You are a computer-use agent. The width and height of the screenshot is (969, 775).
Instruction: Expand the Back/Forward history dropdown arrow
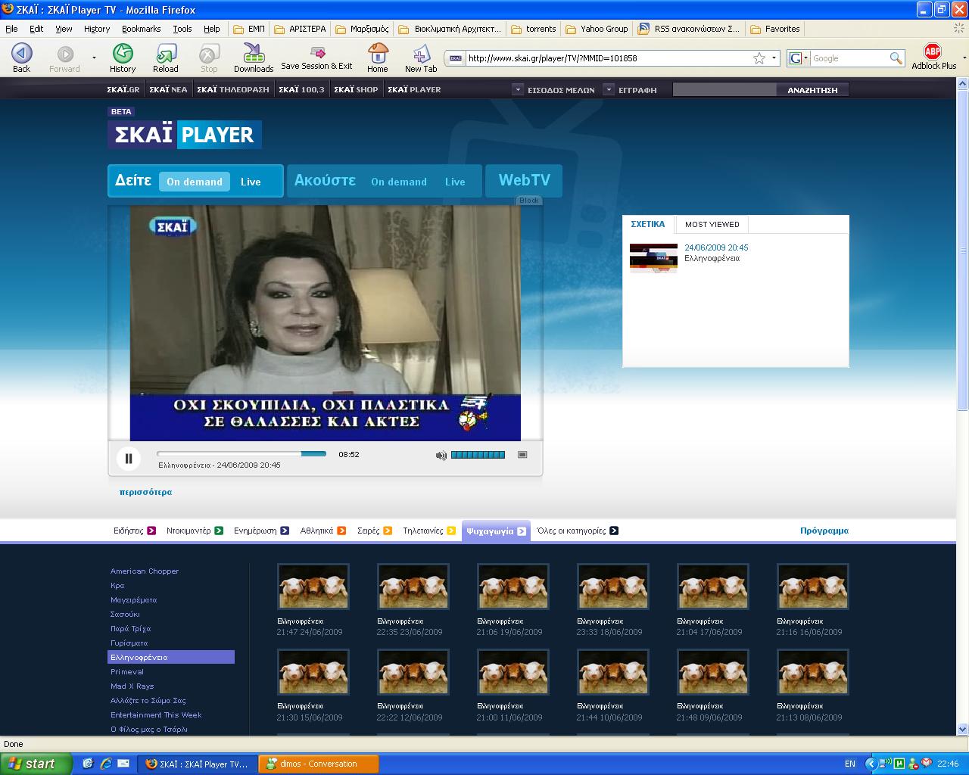(x=94, y=58)
